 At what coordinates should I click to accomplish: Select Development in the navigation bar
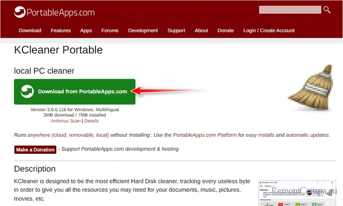click(143, 30)
